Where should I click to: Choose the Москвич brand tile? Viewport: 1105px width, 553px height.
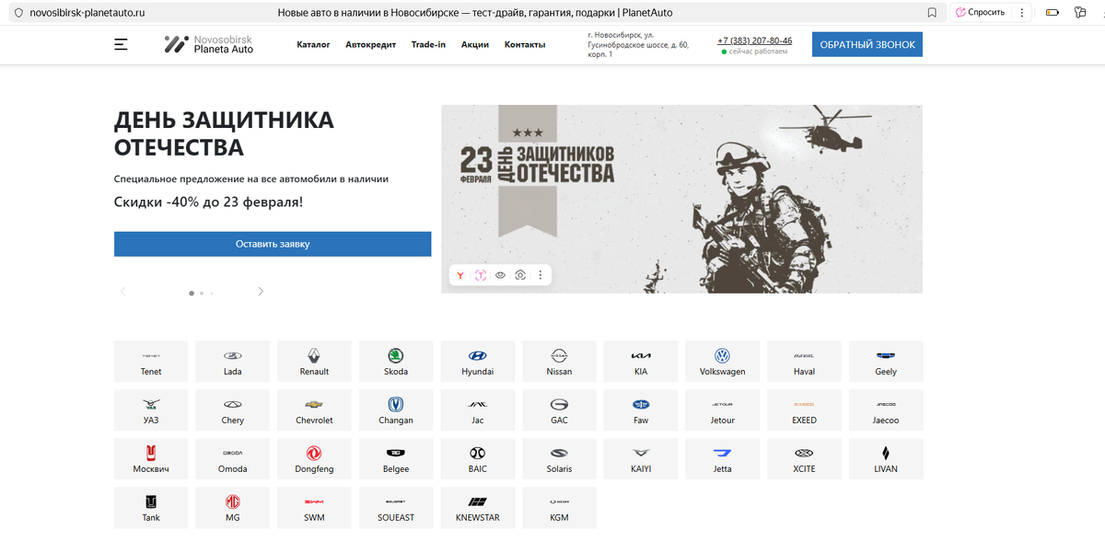pos(151,458)
